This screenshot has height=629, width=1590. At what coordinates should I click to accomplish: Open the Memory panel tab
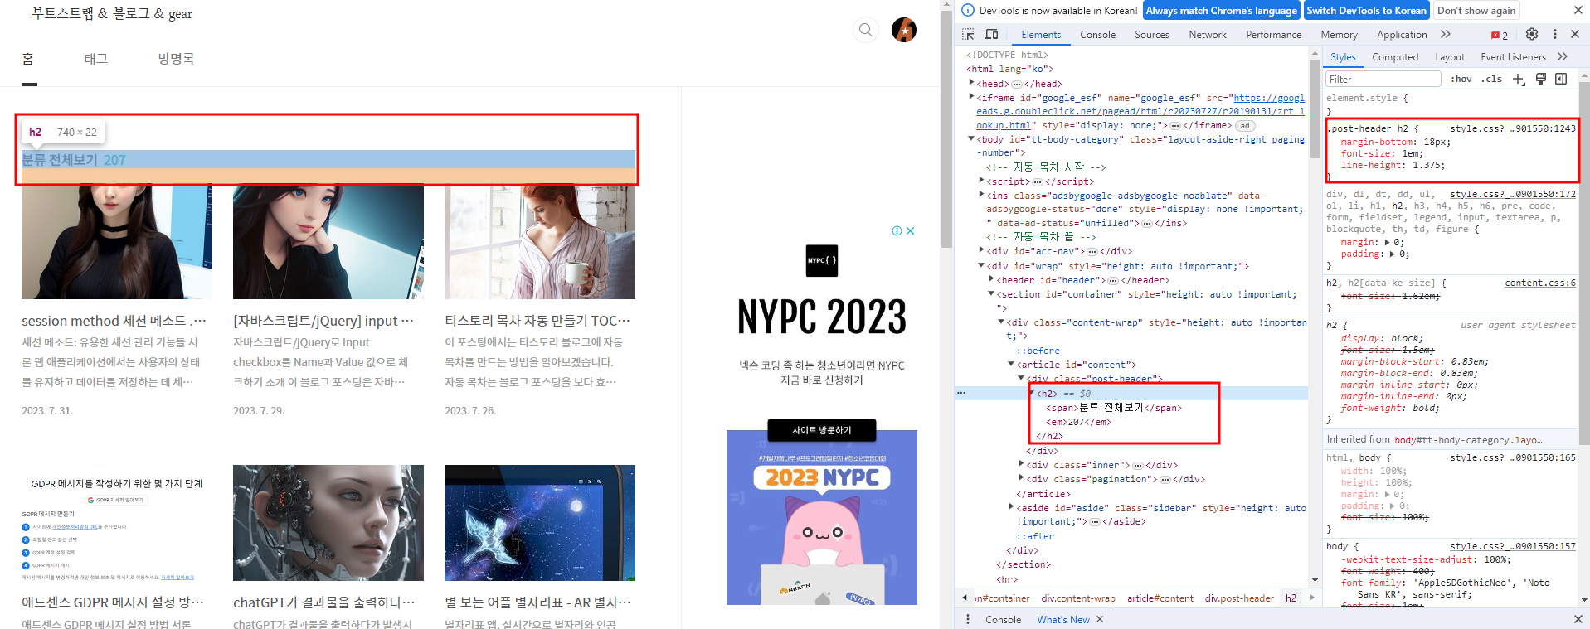tap(1339, 35)
